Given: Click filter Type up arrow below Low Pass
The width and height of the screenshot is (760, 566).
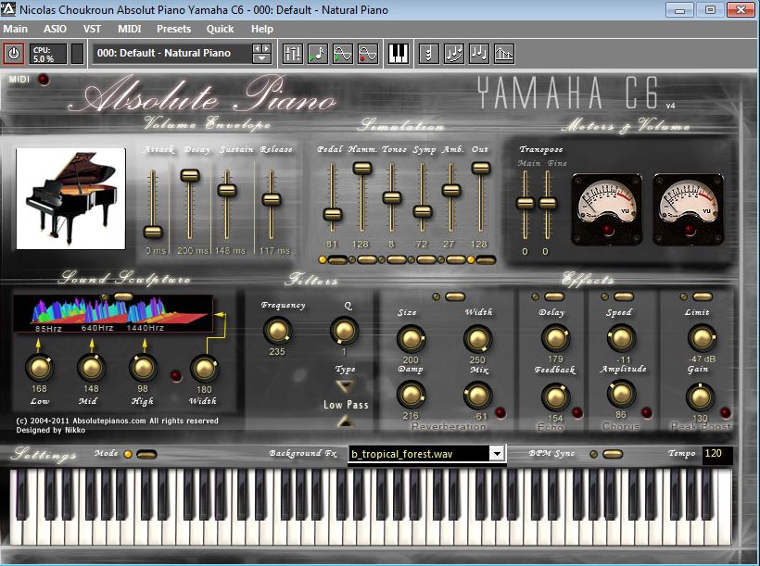Looking at the screenshot, I should [x=345, y=422].
